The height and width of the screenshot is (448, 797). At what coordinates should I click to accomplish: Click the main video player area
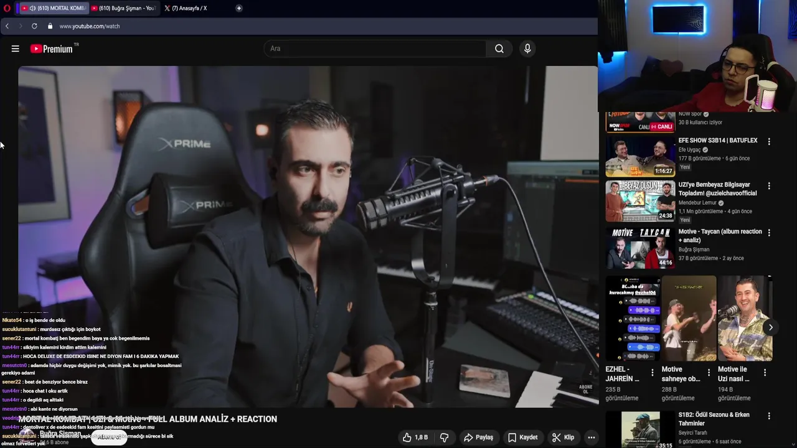[x=308, y=236]
